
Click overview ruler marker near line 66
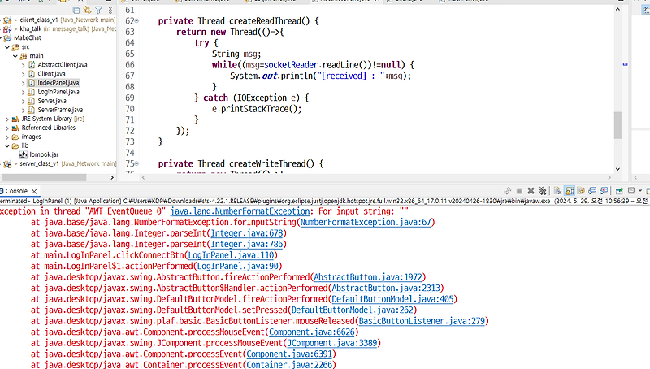pos(625,64)
